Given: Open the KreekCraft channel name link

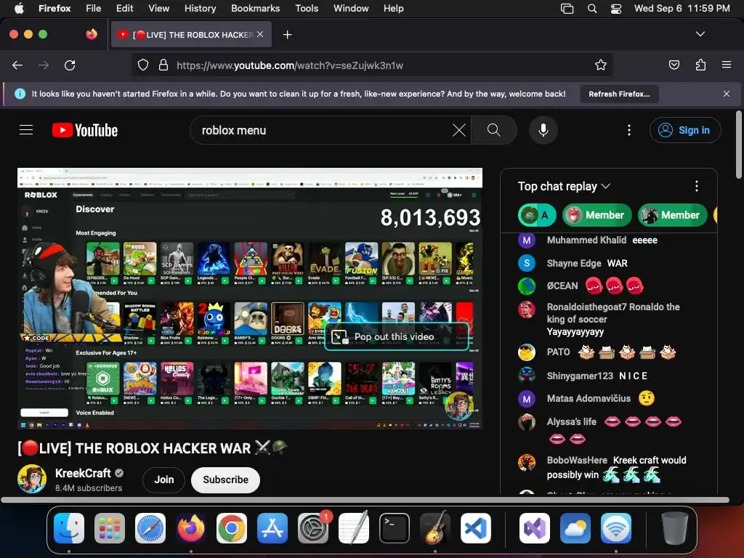Looking at the screenshot, I should [x=83, y=473].
